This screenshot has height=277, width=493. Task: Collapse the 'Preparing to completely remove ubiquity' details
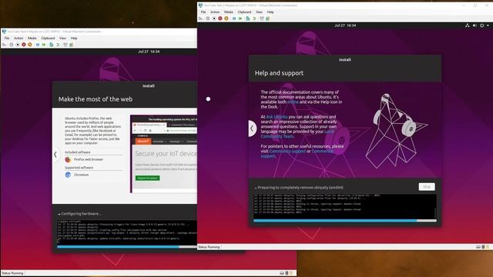[x=256, y=188]
